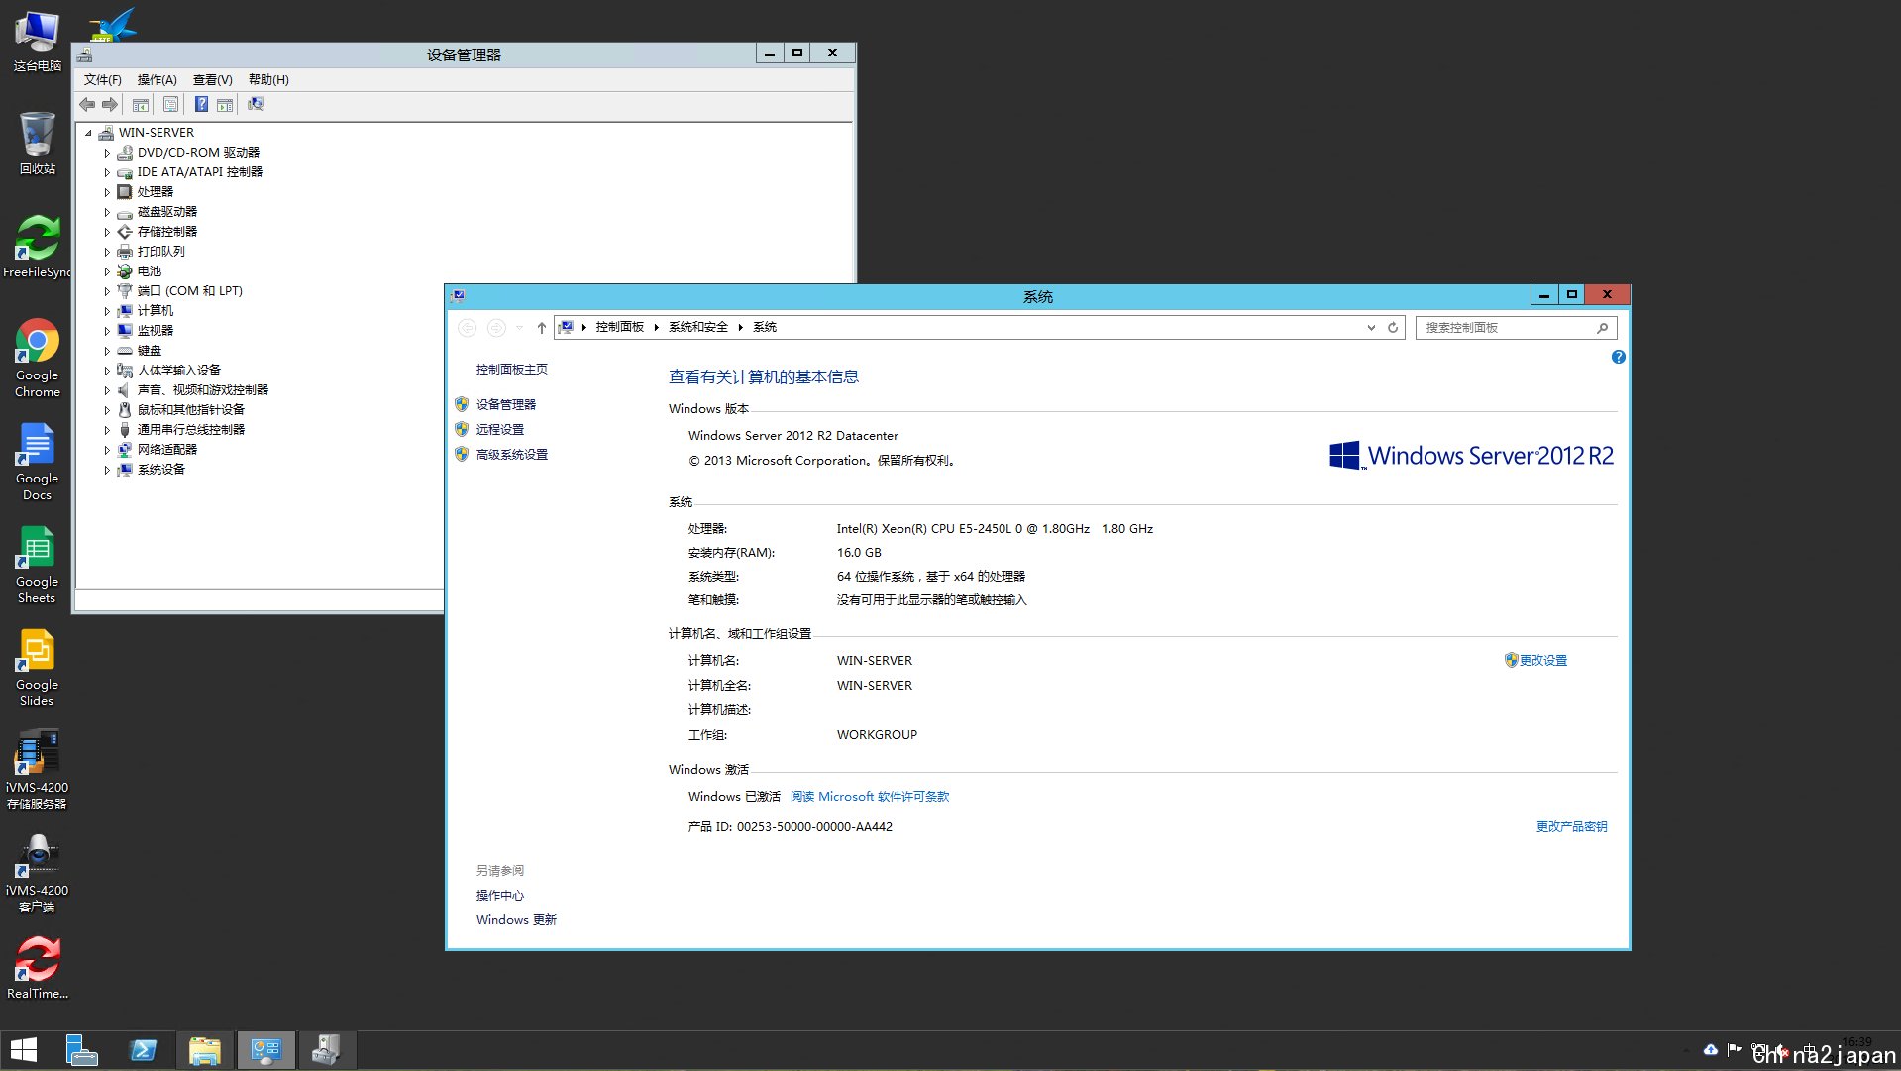Click 更改产品密钥 link
This screenshot has height=1071, width=1901.
pyautogui.click(x=1572, y=826)
